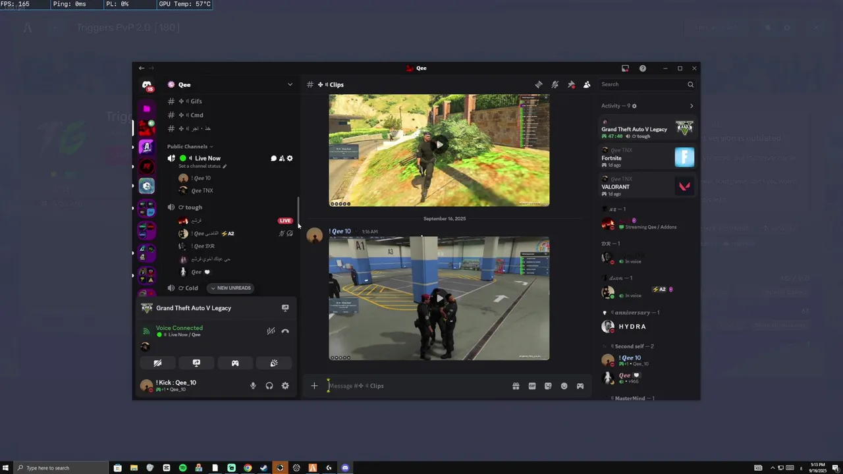Open the sticker picker
Image resolution: width=843 pixels, height=474 pixels.
click(548, 386)
